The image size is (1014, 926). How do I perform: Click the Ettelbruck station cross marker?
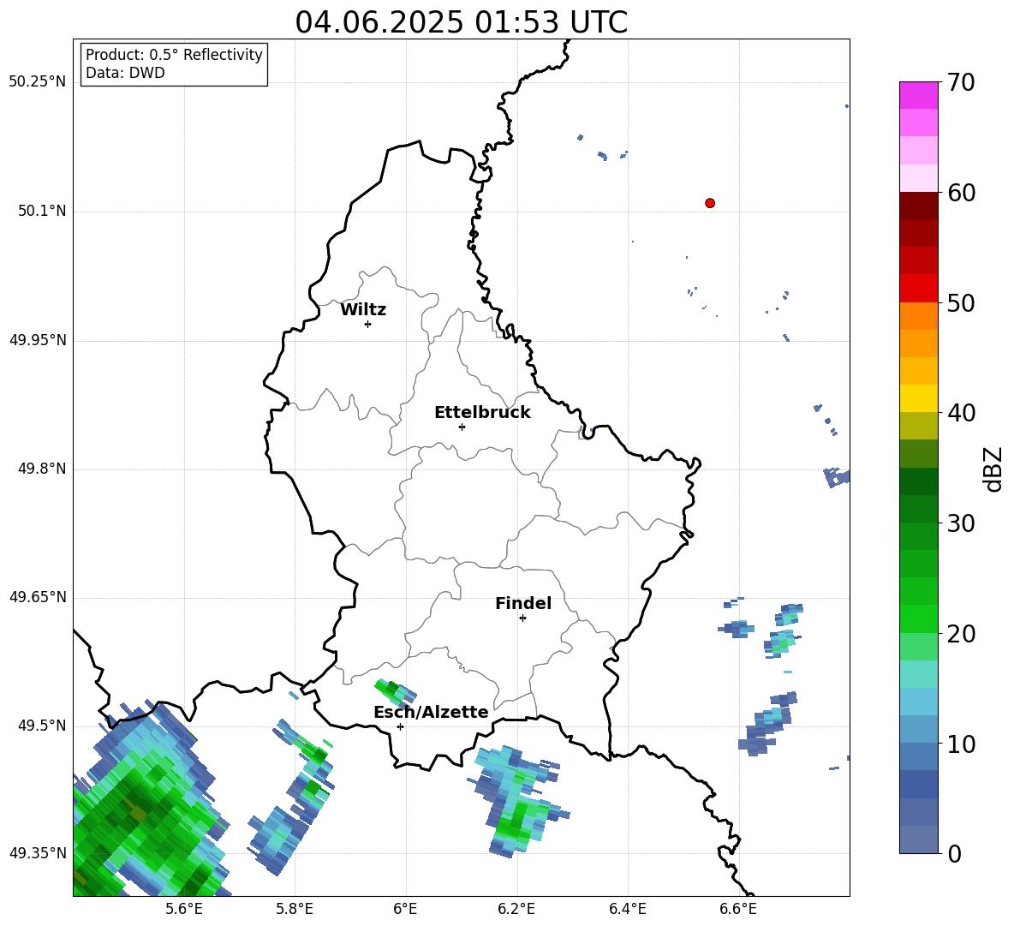point(462,427)
